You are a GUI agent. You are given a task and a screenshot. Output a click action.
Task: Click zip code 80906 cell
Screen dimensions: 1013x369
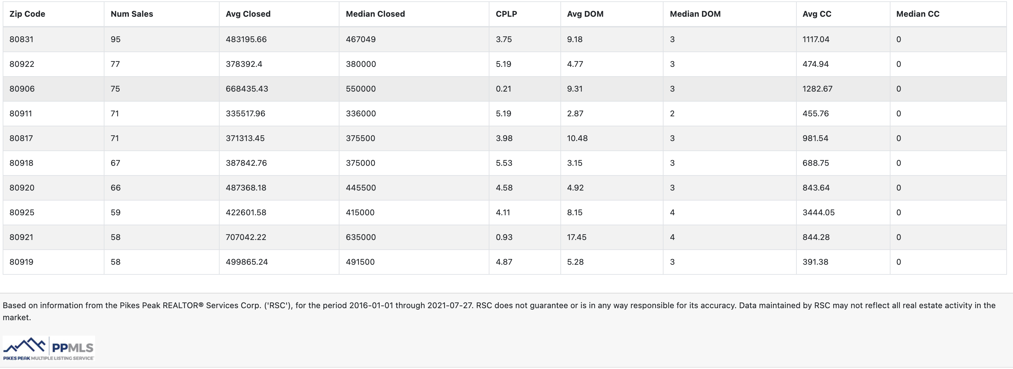pos(22,89)
